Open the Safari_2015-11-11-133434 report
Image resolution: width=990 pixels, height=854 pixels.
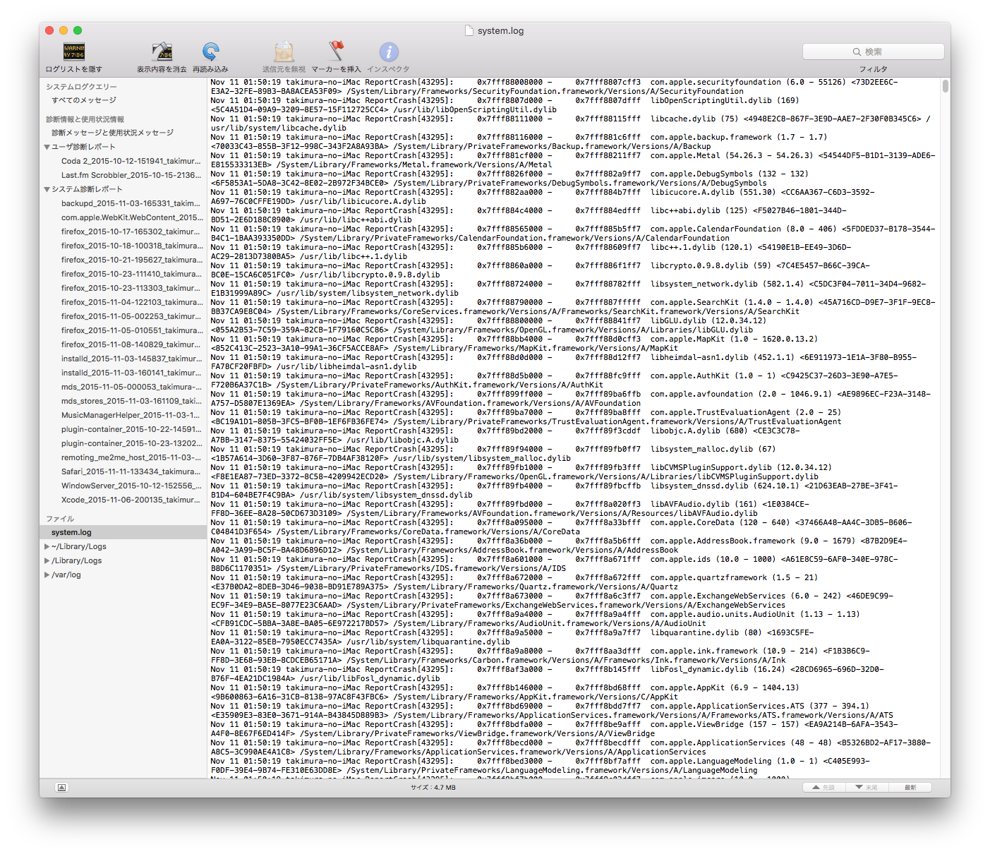click(x=131, y=471)
